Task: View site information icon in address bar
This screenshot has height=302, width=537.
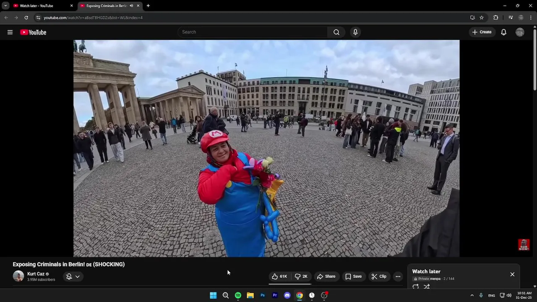Action: (38, 18)
